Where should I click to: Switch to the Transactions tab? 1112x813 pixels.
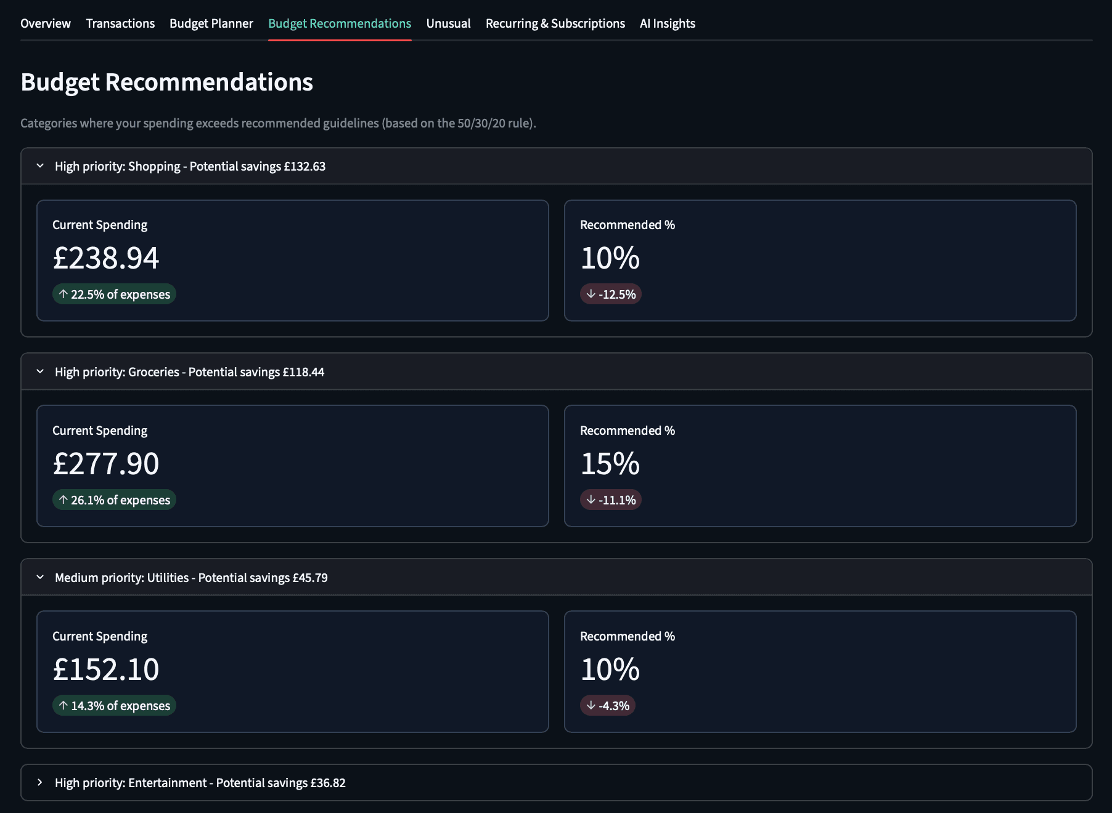120,23
